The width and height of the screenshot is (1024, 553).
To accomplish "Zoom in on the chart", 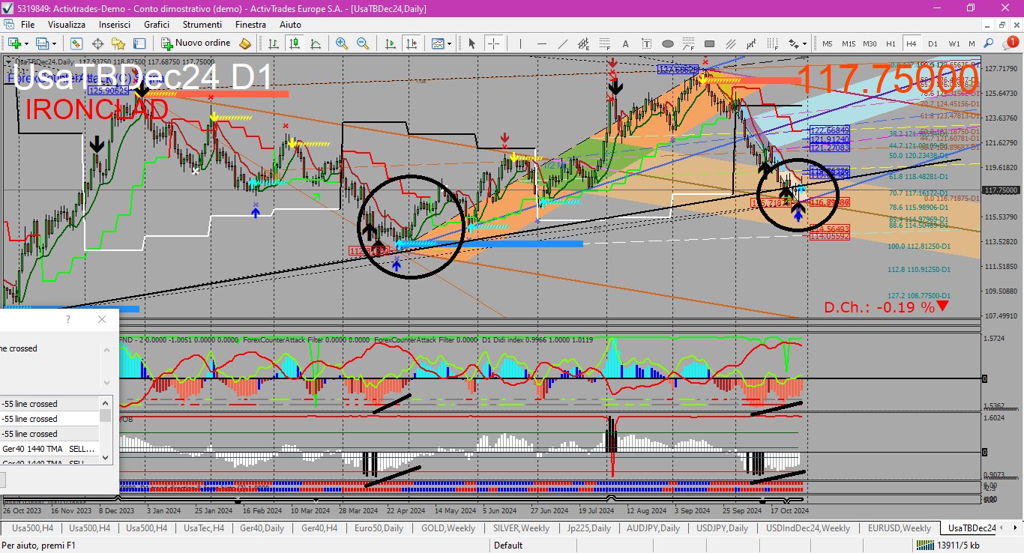I will tap(342, 43).
